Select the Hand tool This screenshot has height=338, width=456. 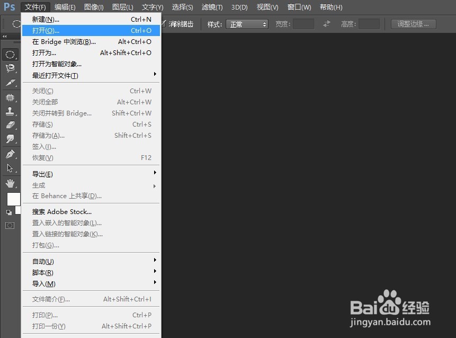(10, 183)
